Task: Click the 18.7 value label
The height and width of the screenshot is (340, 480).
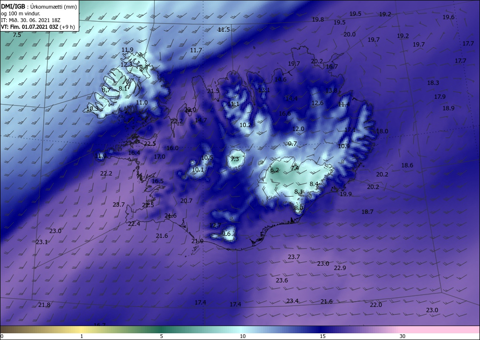Action: [367, 211]
